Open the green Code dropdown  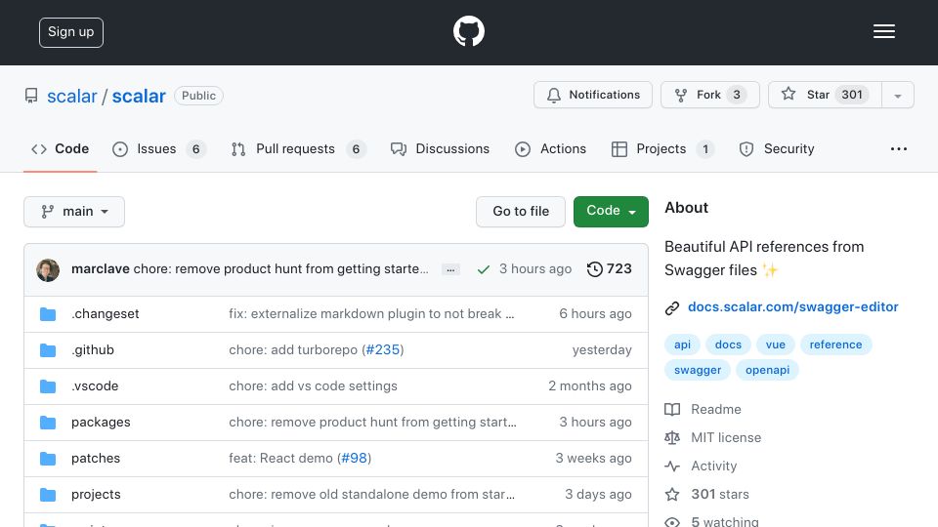(x=611, y=212)
